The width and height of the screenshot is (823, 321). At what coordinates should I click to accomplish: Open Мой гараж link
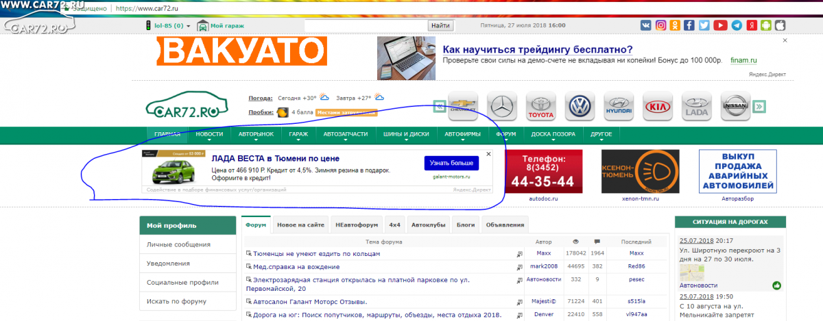click(x=227, y=25)
